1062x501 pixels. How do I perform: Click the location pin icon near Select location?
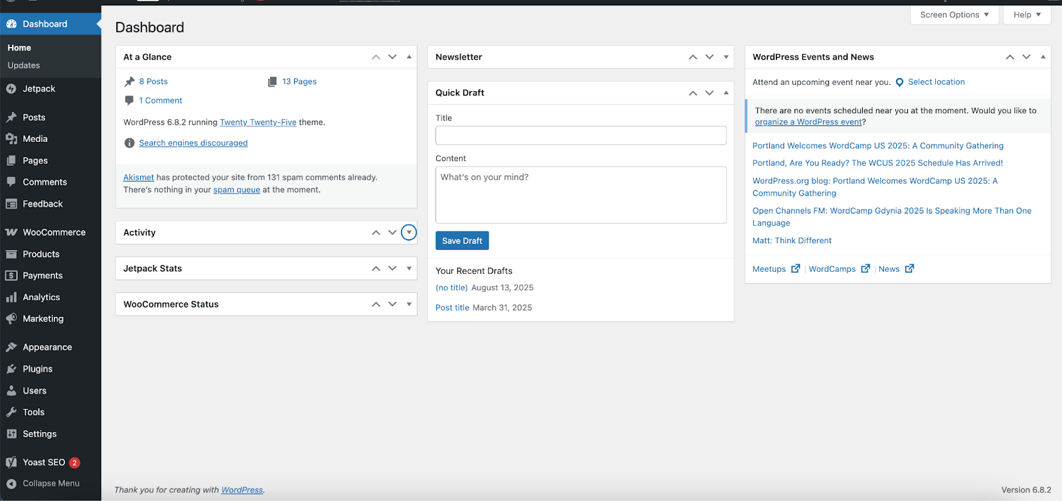[899, 82]
